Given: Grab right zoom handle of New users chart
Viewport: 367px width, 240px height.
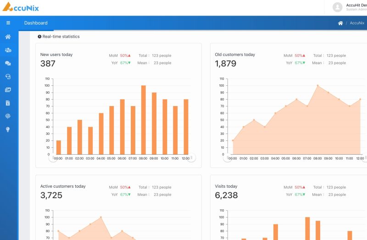Looking at the screenshot, I should pyautogui.click(x=191, y=157).
